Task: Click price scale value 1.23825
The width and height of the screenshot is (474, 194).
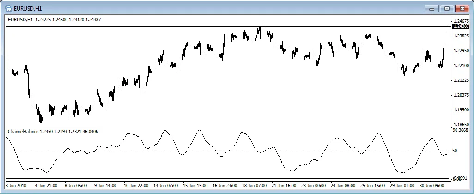Action: coord(462,36)
